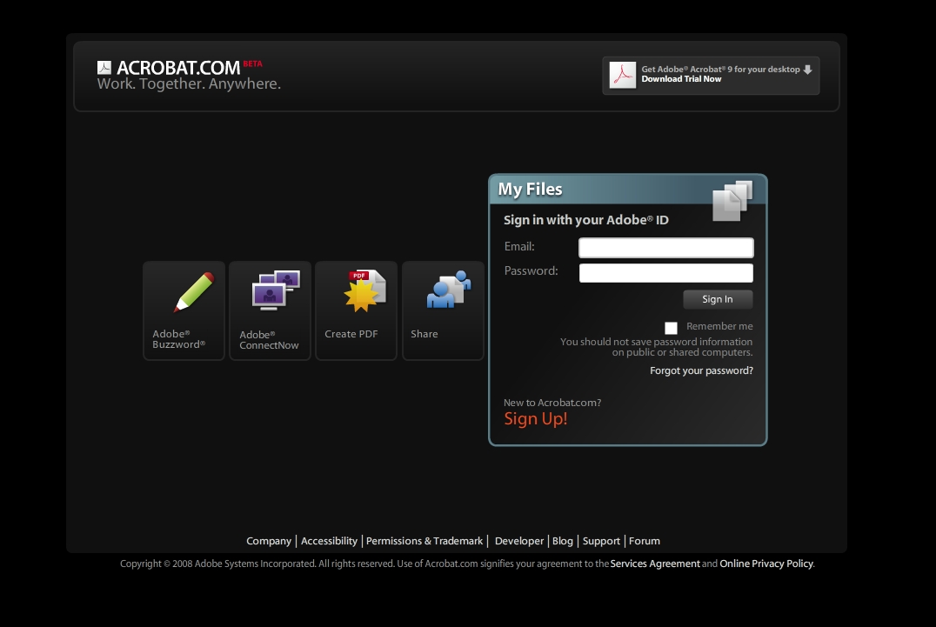Click the Adobe Buzzword label text

tap(178, 339)
